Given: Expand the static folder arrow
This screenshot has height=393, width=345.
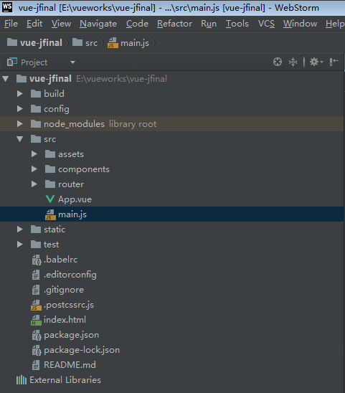Looking at the screenshot, I should (20, 229).
